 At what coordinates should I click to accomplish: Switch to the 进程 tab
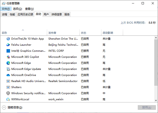pyautogui.click(x=4, y=14)
